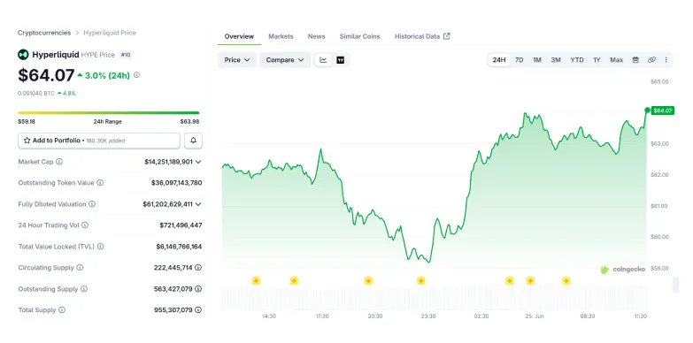693x343 pixels.
Task: Click the $63.98 range high value
Action: click(x=189, y=121)
